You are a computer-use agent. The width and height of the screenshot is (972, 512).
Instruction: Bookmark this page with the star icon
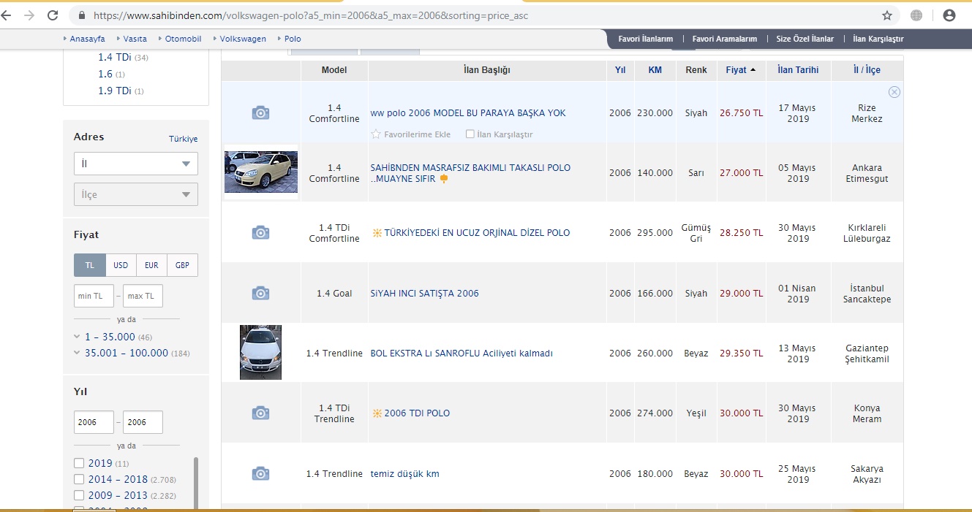click(887, 15)
